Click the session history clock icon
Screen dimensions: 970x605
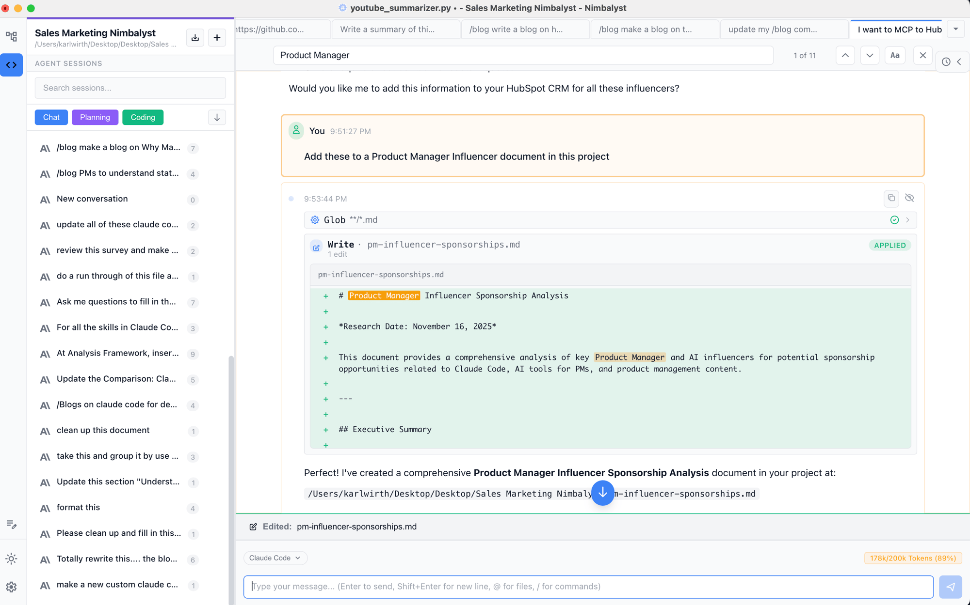click(946, 62)
